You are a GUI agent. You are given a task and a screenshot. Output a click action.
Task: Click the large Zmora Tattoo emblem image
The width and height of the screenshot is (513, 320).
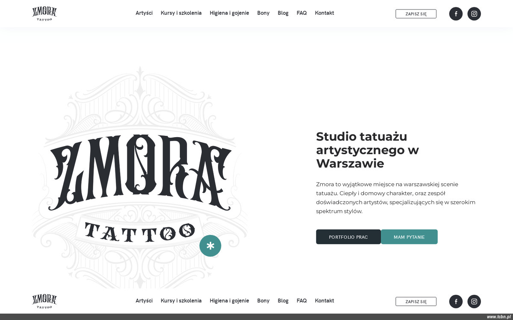pos(140,177)
